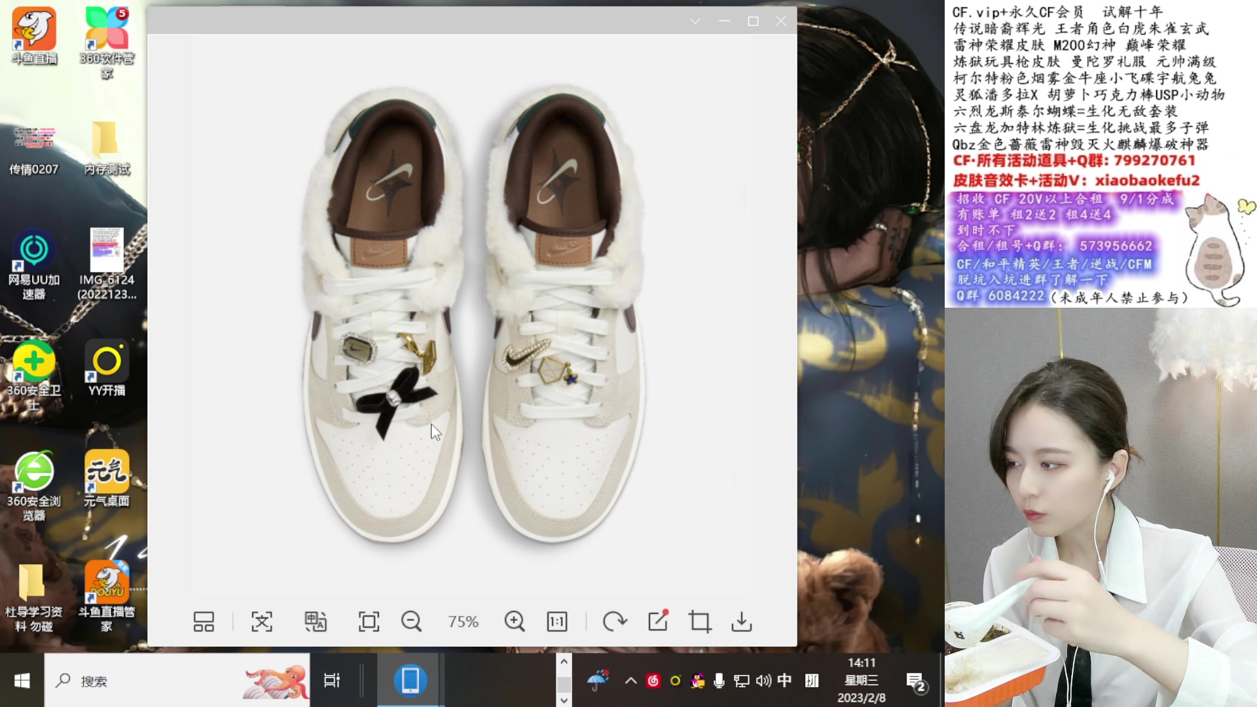
Task: Open 360安全浏览器 shortcut
Action: pos(34,486)
